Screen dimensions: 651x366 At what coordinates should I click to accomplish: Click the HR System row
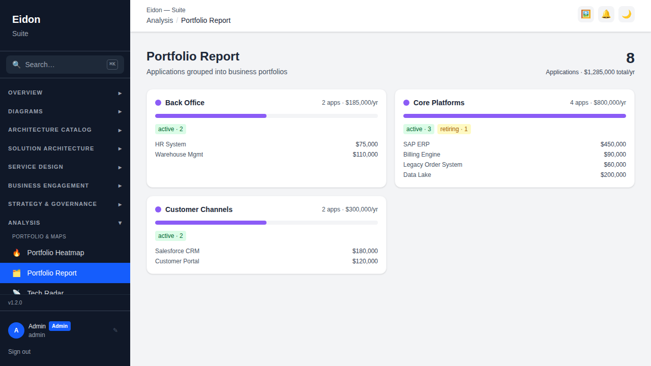tap(267, 144)
